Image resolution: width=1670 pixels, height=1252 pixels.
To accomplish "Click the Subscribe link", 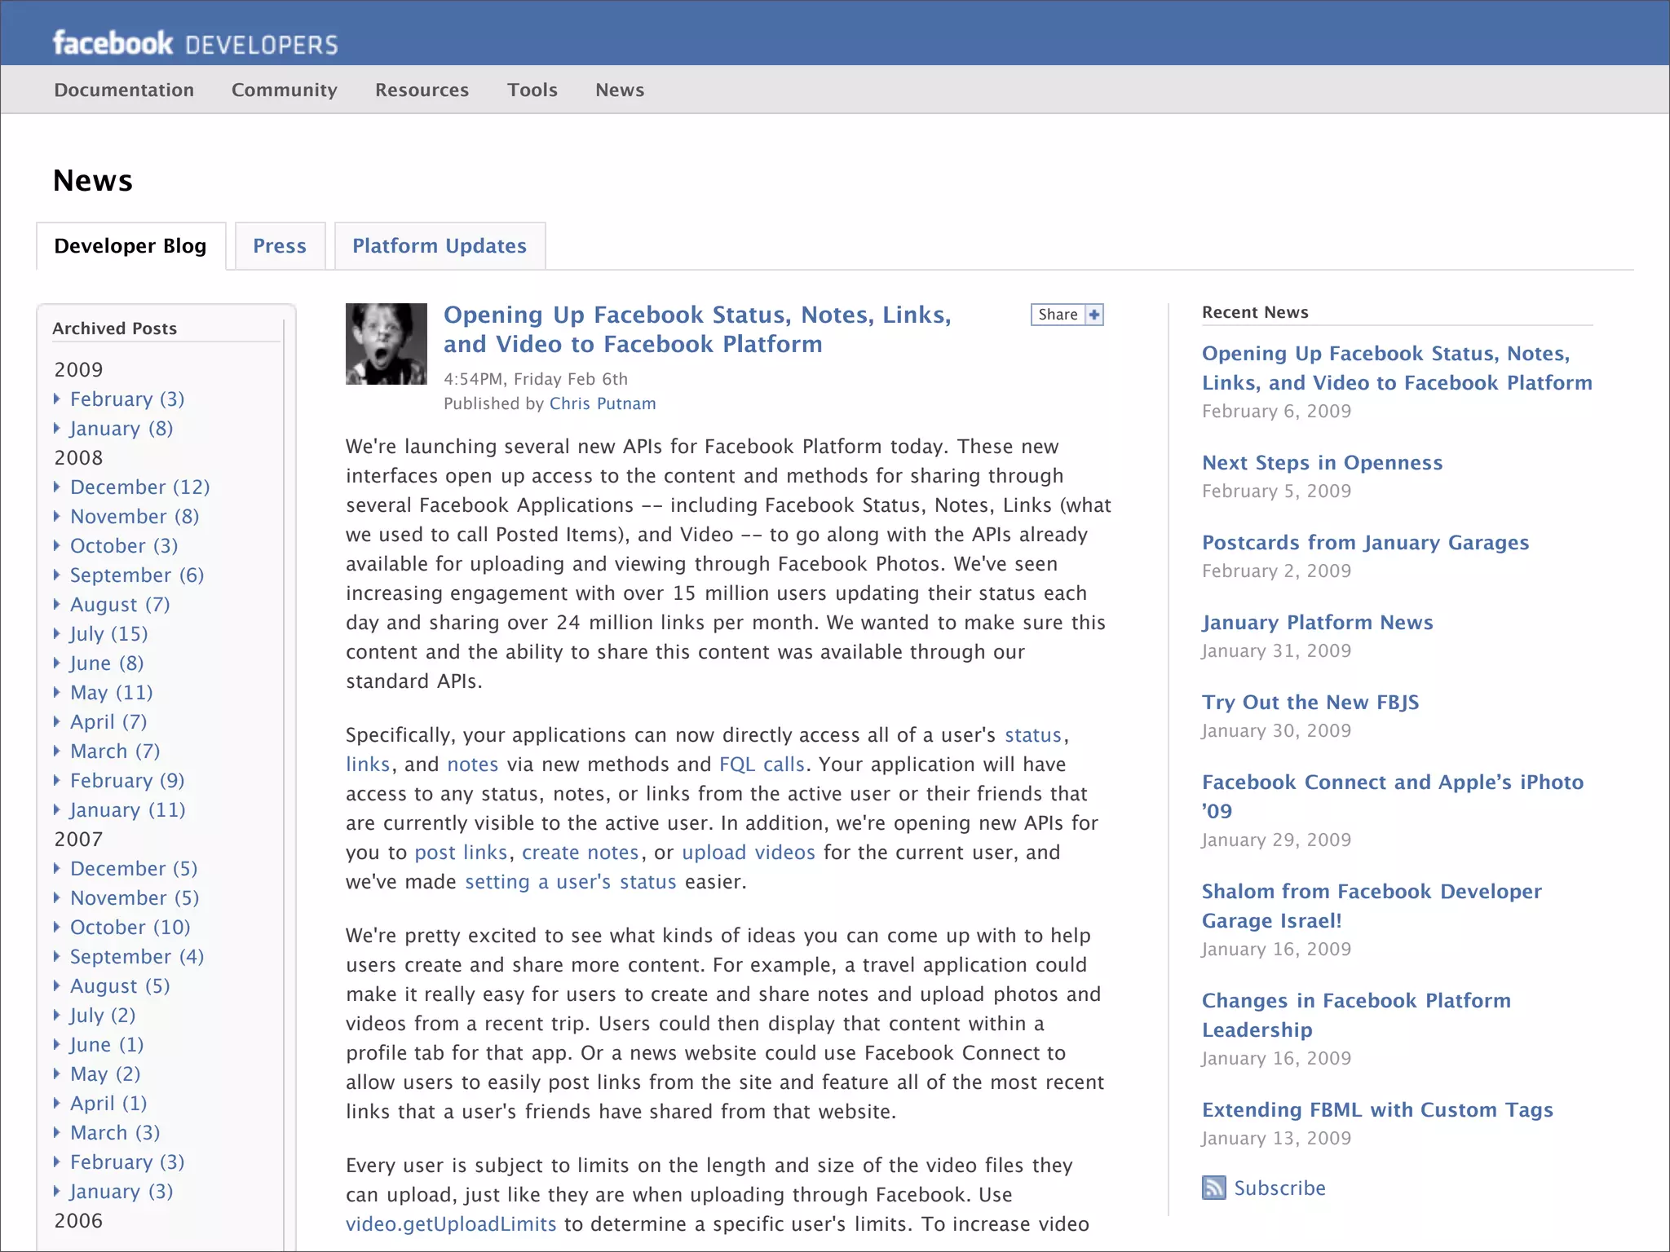I will (x=1279, y=1188).
